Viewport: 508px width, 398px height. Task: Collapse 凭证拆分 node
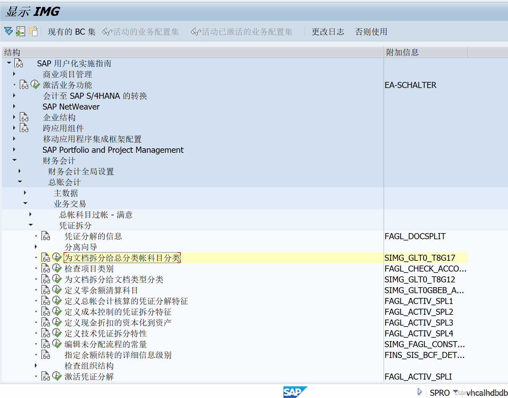click(31, 225)
